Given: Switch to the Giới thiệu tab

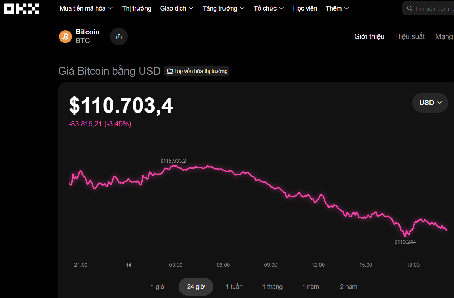Looking at the screenshot, I should point(369,36).
